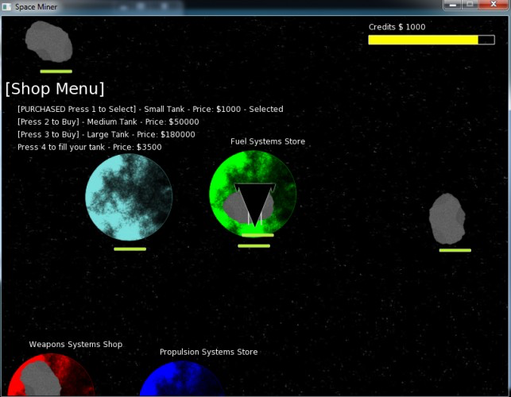The image size is (511, 397).
Task: Click the health bar beneath the cyan planet
Action: click(130, 249)
